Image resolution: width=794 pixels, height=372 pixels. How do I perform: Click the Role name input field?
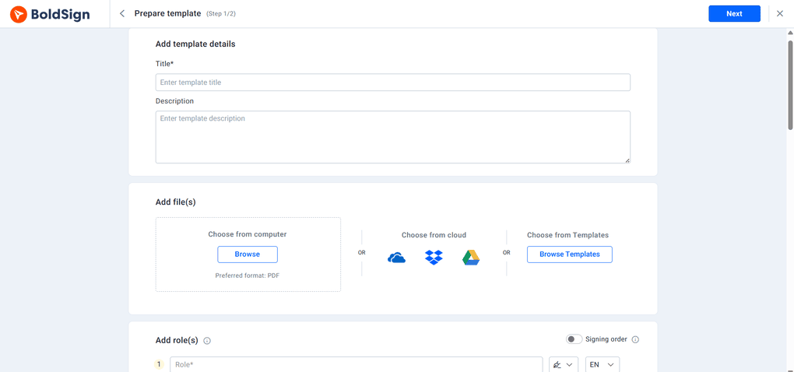[356, 364]
